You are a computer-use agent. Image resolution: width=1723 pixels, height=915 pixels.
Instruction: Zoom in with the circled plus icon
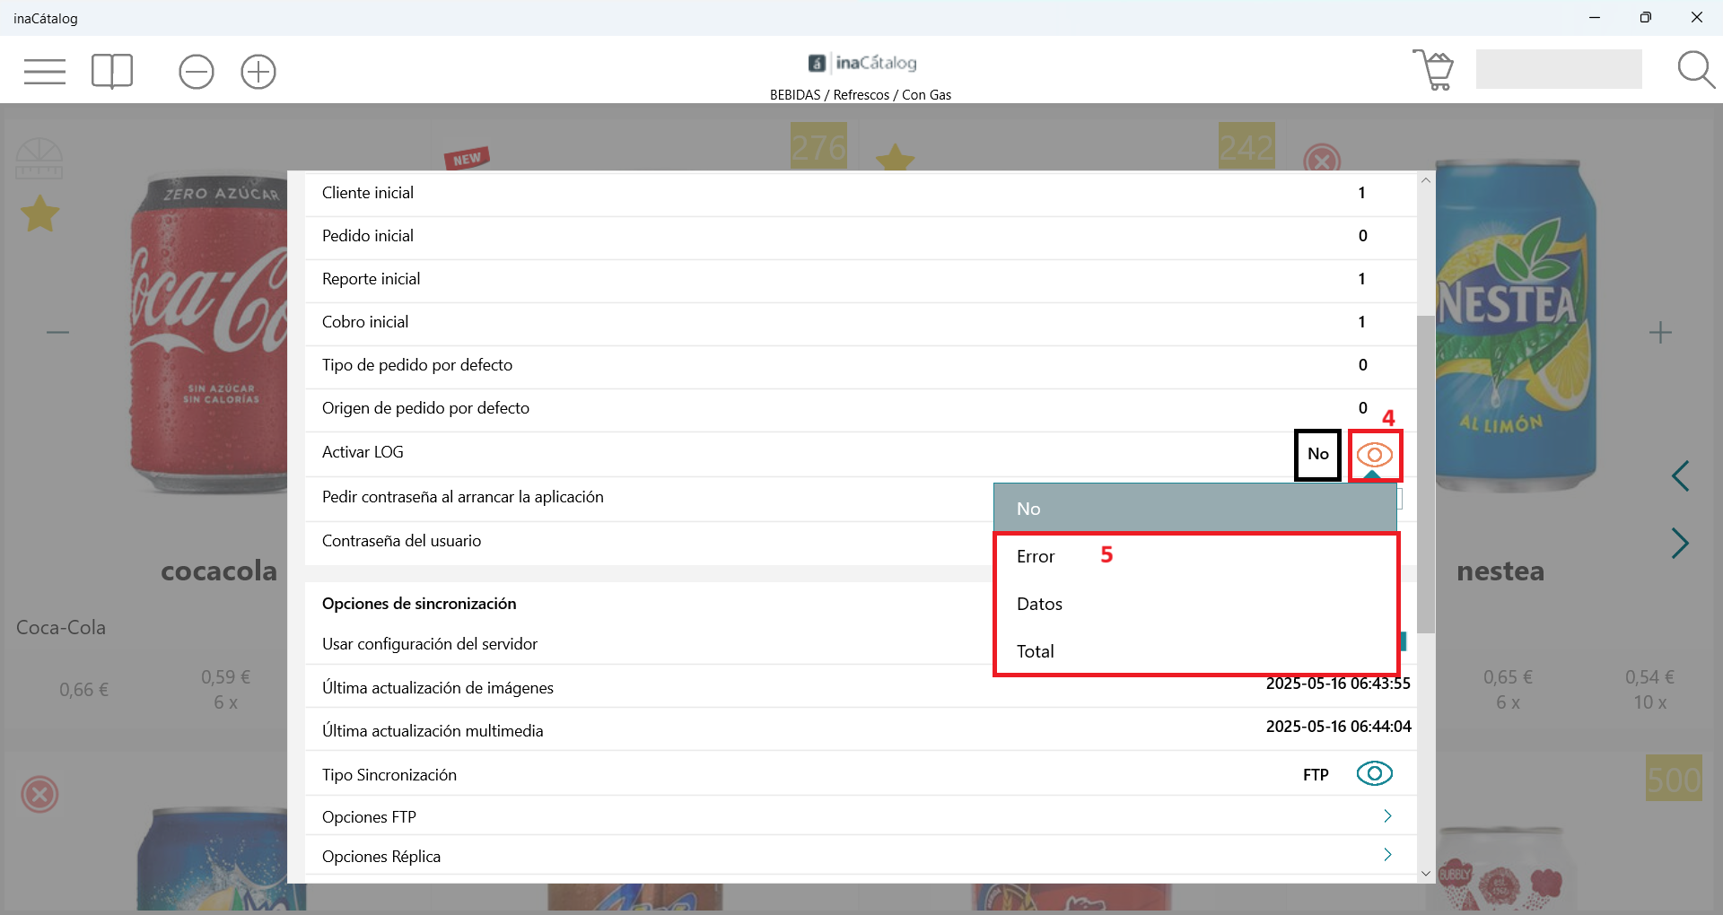click(x=258, y=72)
